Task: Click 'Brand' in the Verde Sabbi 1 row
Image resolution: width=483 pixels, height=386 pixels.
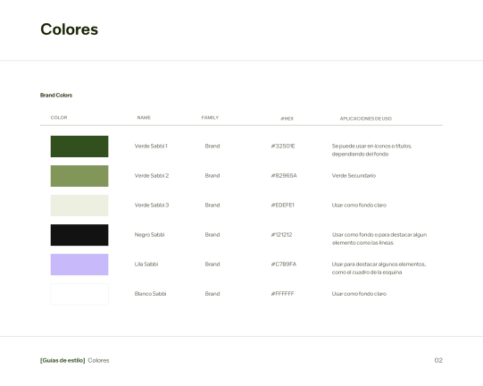Action: (212, 147)
